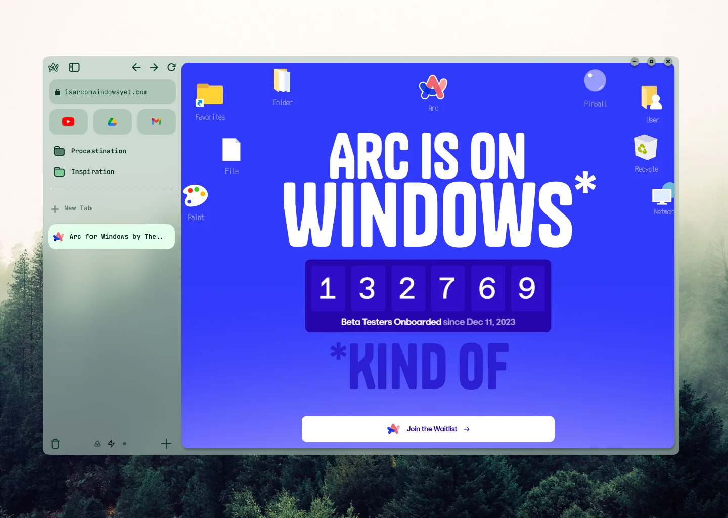Toggle the sidebar visibility
This screenshot has width=728, height=518.
74,67
